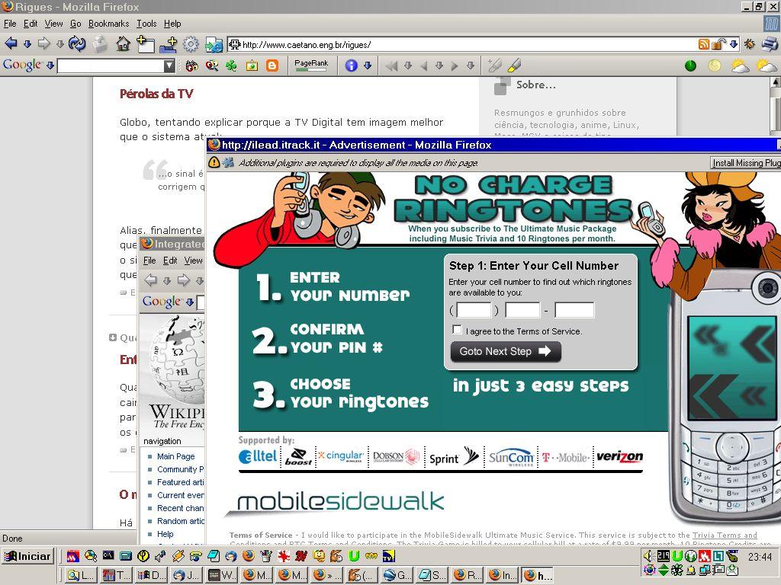The width and height of the screenshot is (781, 585).
Task: Click the padlock icon in address bar
Action: 718,44
